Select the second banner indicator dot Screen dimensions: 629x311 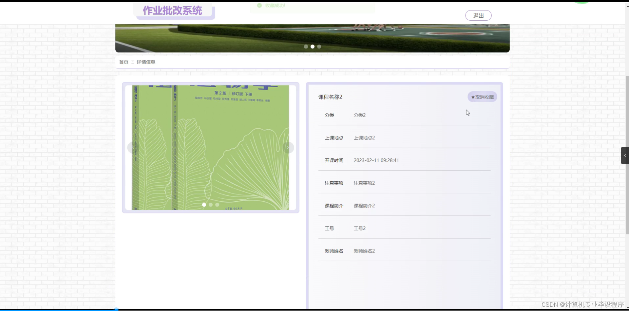[x=312, y=46]
